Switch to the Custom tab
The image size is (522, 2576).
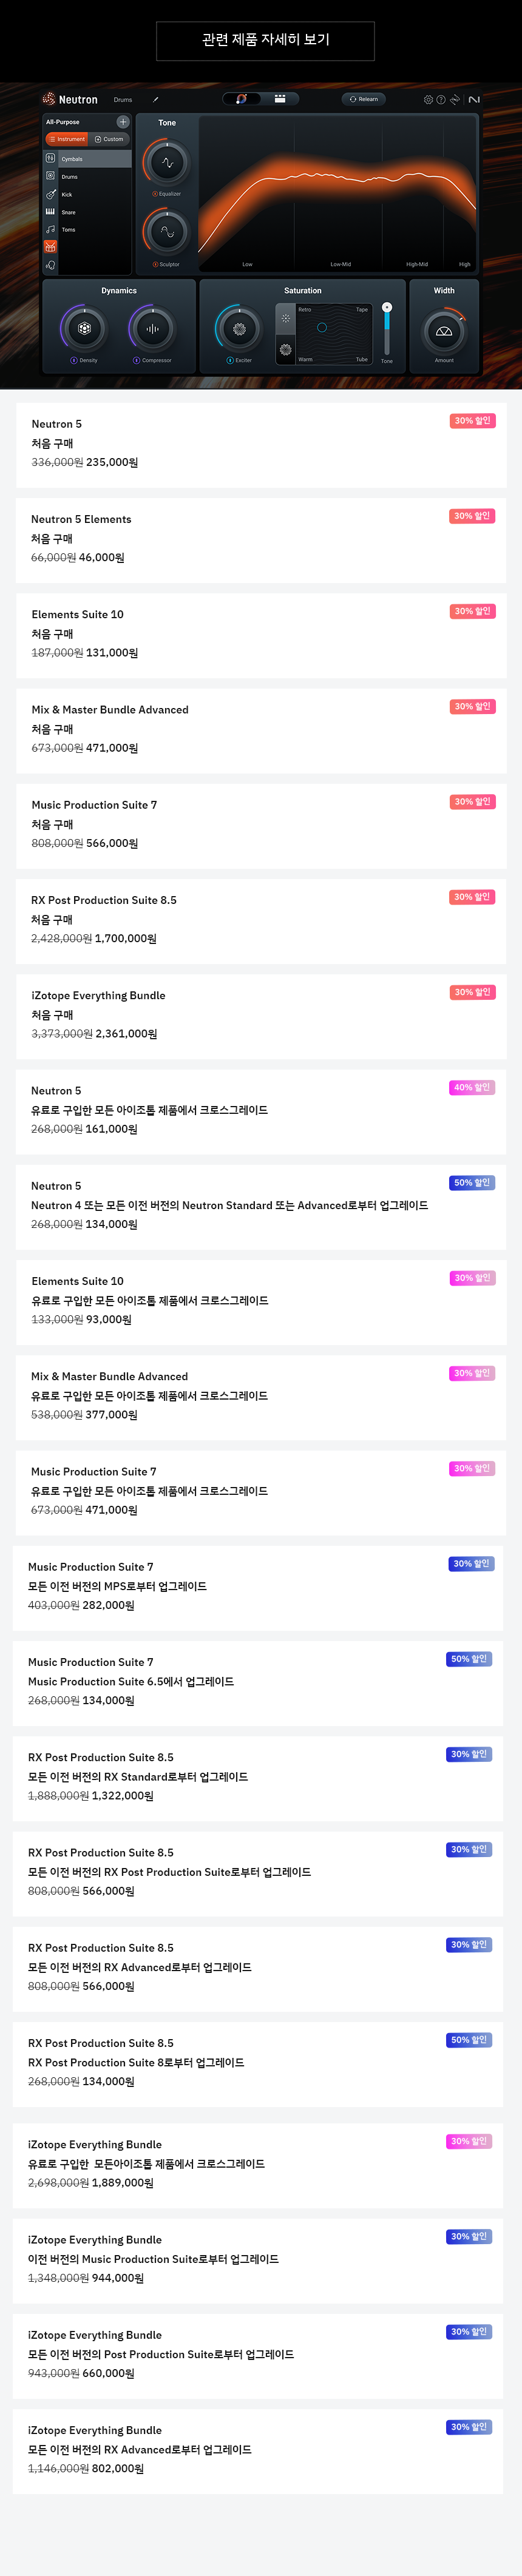(109, 139)
